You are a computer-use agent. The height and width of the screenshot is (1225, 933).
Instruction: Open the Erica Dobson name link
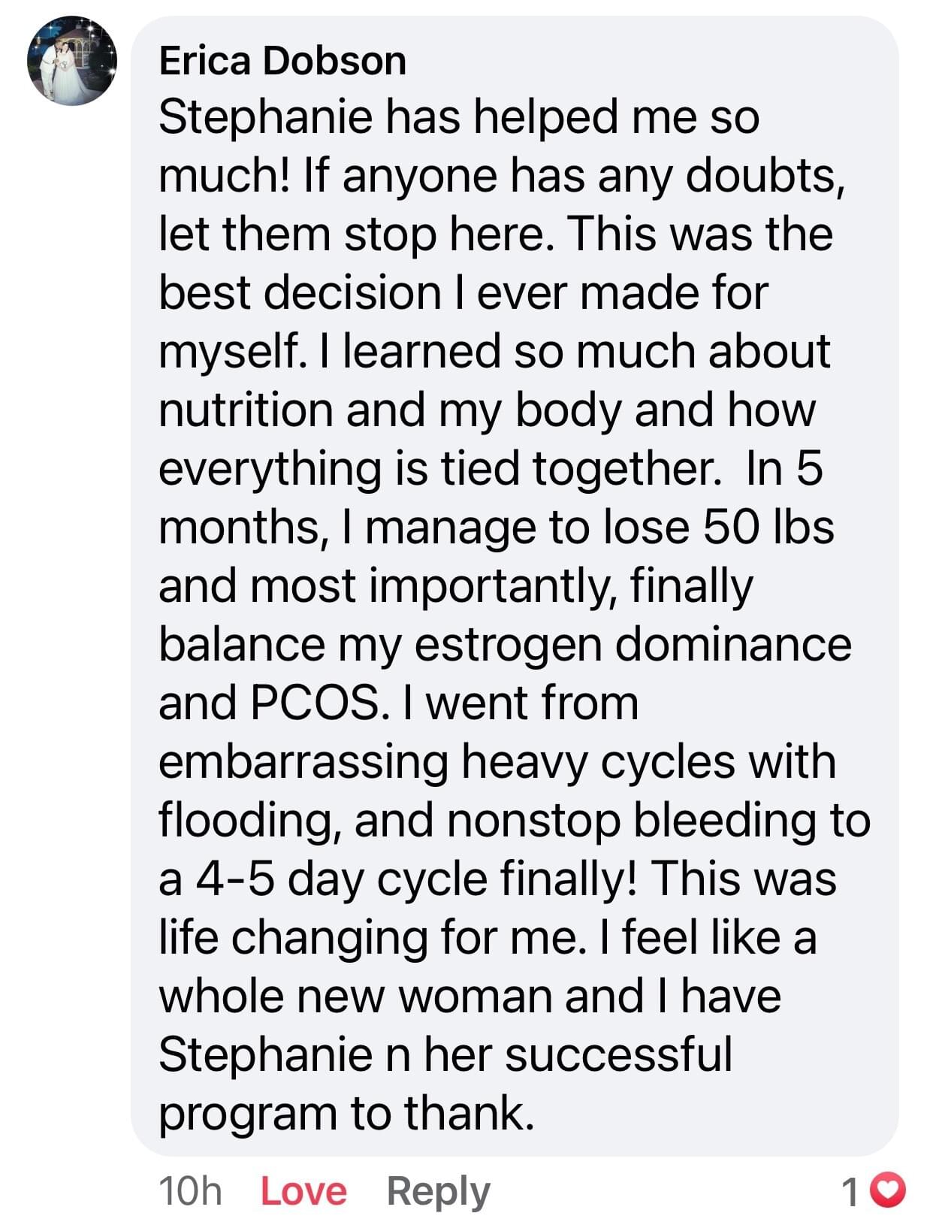point(282,61)
